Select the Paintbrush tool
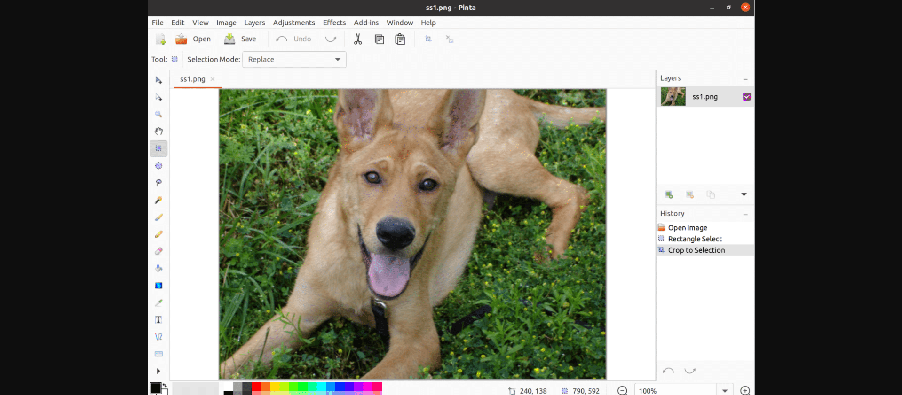902x395 pixels. click(x=158, y=217)
